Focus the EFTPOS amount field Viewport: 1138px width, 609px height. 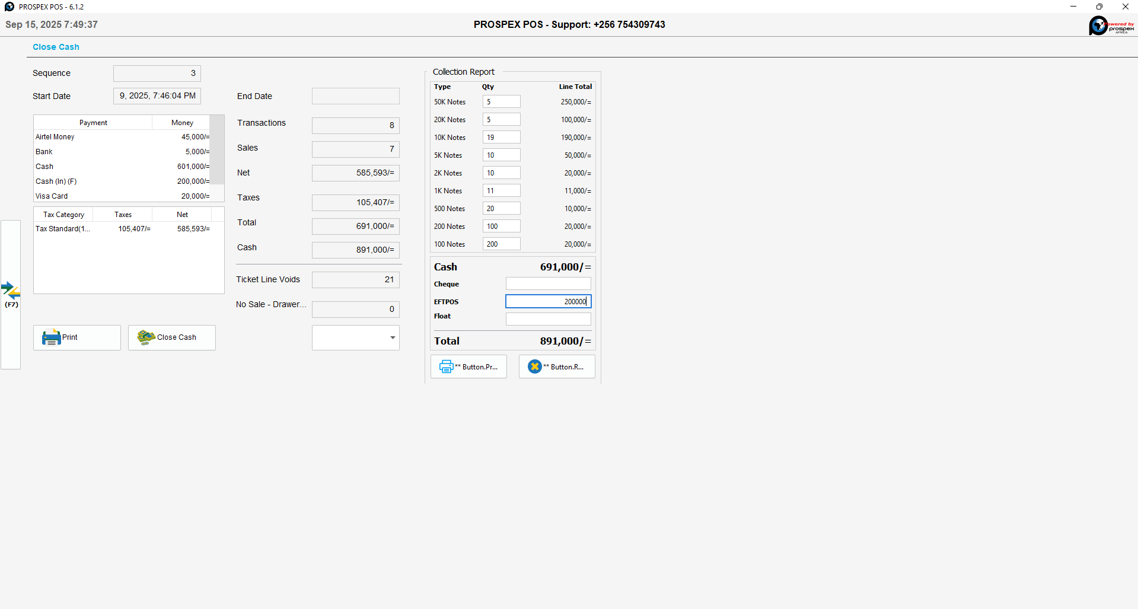[x=548, y=302]
